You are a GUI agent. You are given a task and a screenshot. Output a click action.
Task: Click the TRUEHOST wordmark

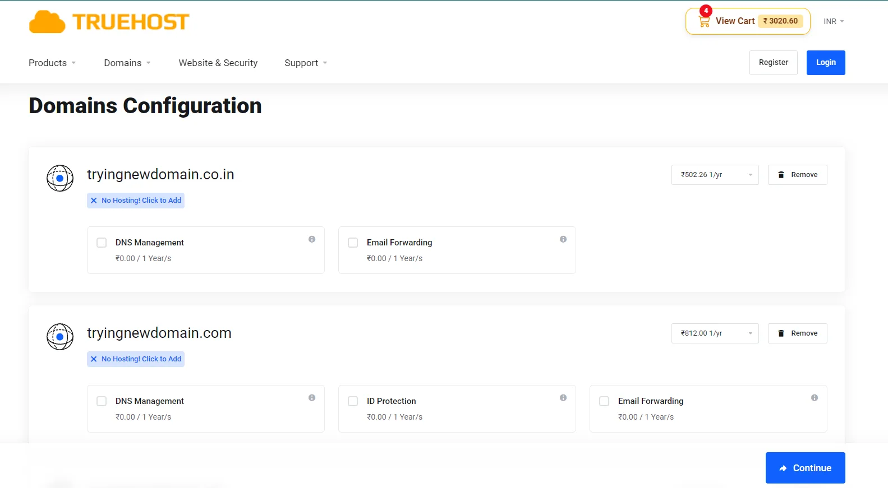(131, 22)
